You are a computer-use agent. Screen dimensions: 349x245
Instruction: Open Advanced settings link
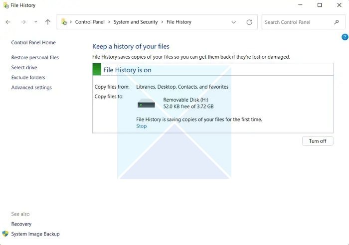tap(31, 88)
